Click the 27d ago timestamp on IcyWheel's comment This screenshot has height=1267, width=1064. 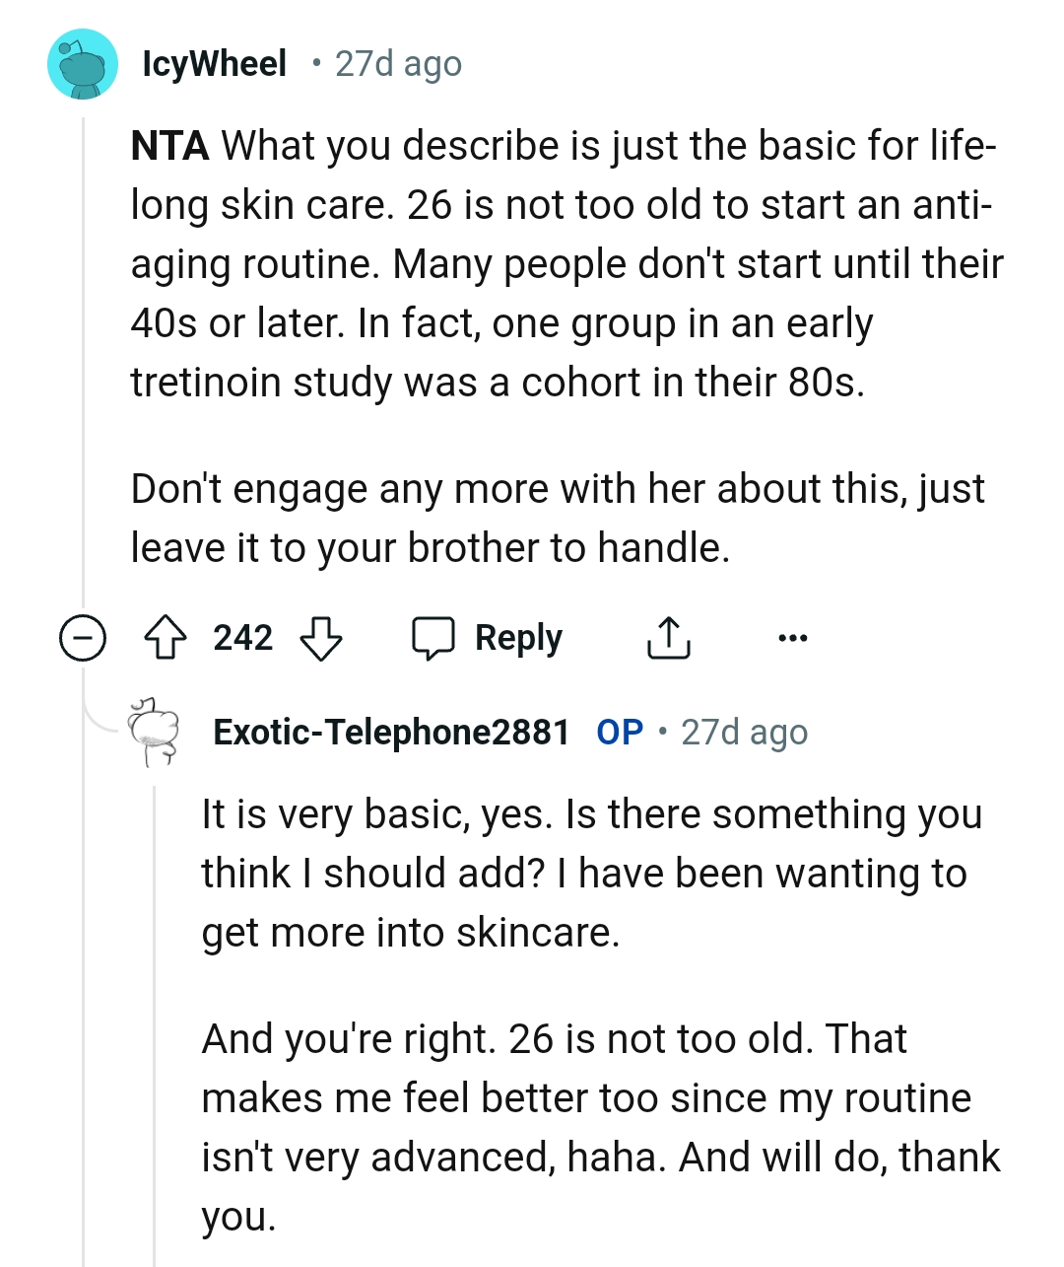click(395, 63)
